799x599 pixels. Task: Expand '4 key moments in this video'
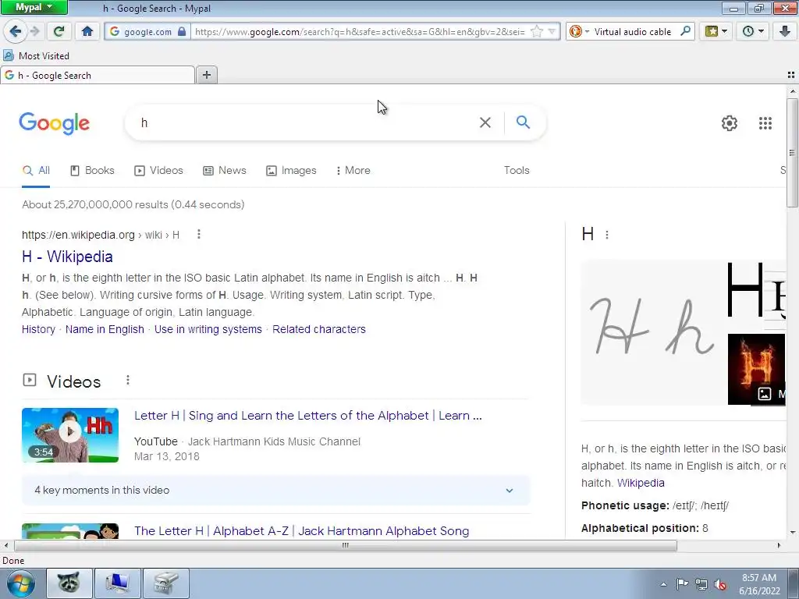(275, 490)
